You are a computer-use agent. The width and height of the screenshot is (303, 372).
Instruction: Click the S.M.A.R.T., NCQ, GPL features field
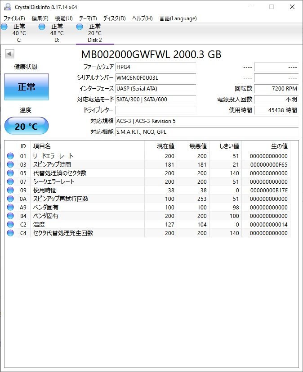click(x=207, y=132)
